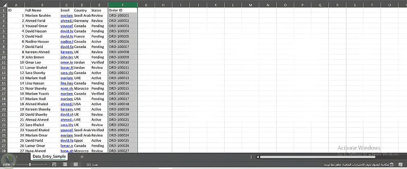This screenshot has height=169, width=407.
Task: Select cell 'Hana Ahmed'
Action: (42, 151)
